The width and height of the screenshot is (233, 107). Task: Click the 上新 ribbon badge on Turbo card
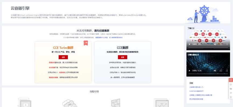pyautogui.click(x=86, y=43)
